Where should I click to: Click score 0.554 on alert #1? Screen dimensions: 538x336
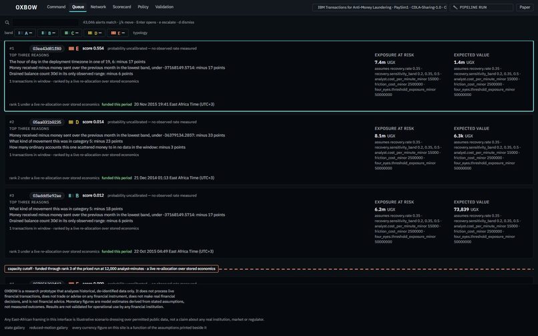[93, 49]
